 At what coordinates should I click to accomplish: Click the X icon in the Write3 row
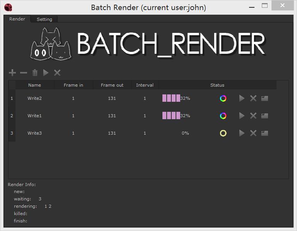[x=253, y=133]
